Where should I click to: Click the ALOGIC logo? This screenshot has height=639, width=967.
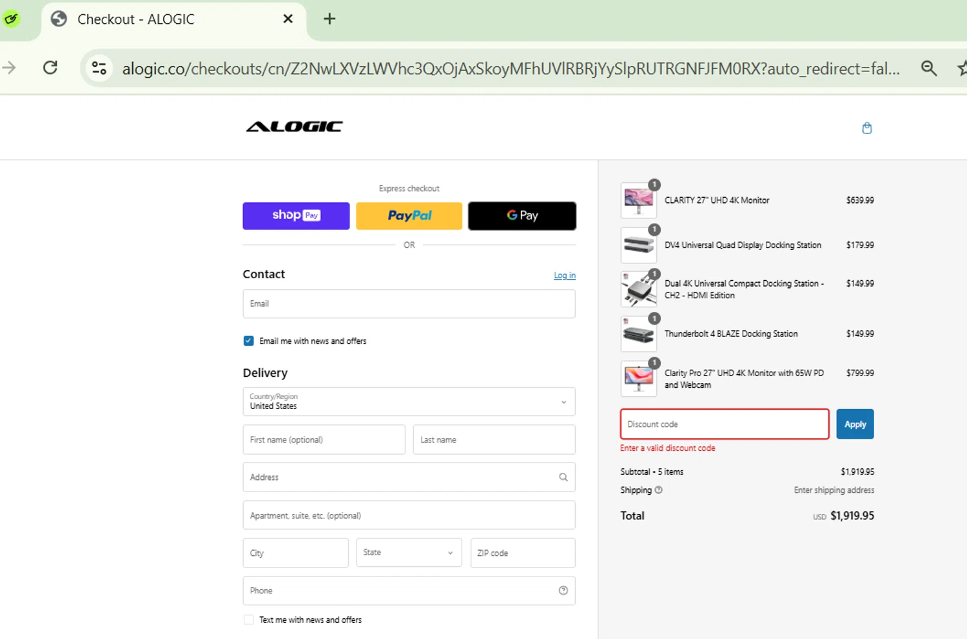pos(295,127)
